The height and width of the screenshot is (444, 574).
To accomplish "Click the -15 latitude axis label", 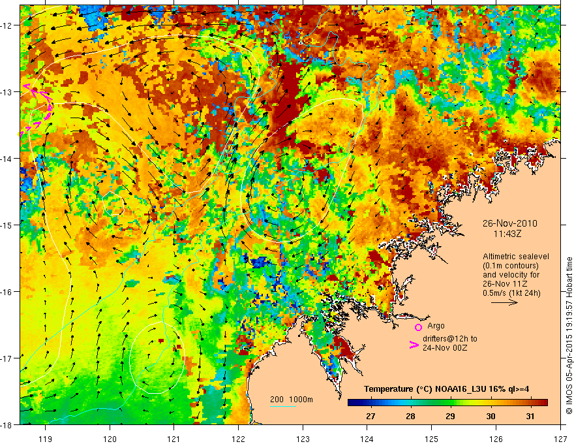I will point(7,225).
